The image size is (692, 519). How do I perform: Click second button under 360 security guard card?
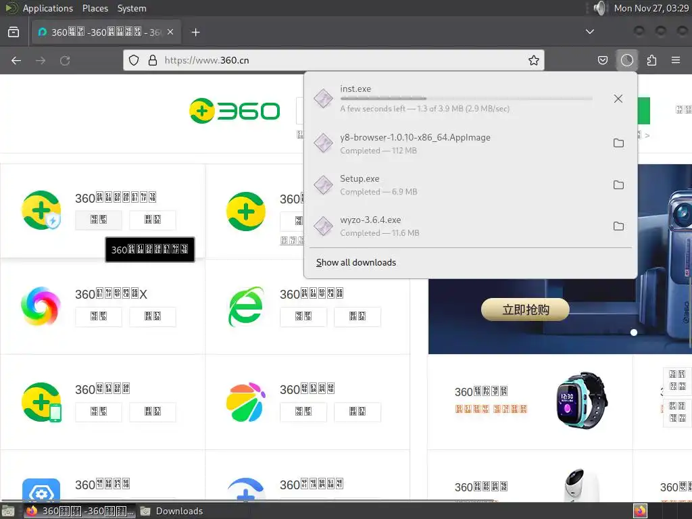[x=153, y=220]
